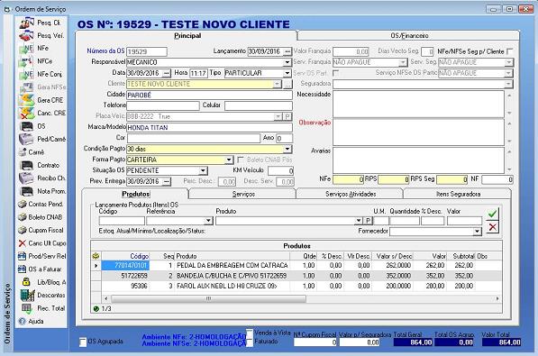
Task: Expand the Fornecedor dropdown
Action: pyautogui.click(x=477, y=232)
